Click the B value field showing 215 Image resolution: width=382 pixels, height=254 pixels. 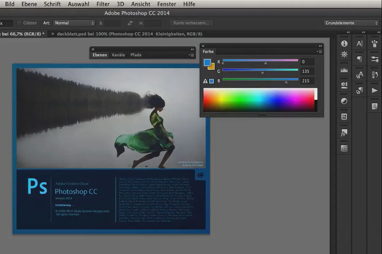pyautogui.click(x=307, y=81)
